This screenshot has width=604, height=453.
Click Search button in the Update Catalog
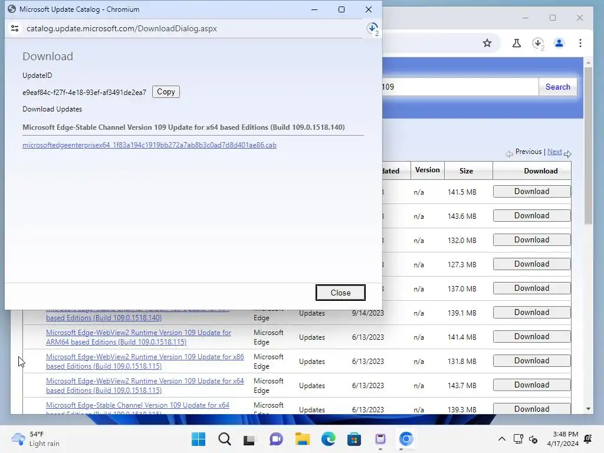(x=557, y=87)
